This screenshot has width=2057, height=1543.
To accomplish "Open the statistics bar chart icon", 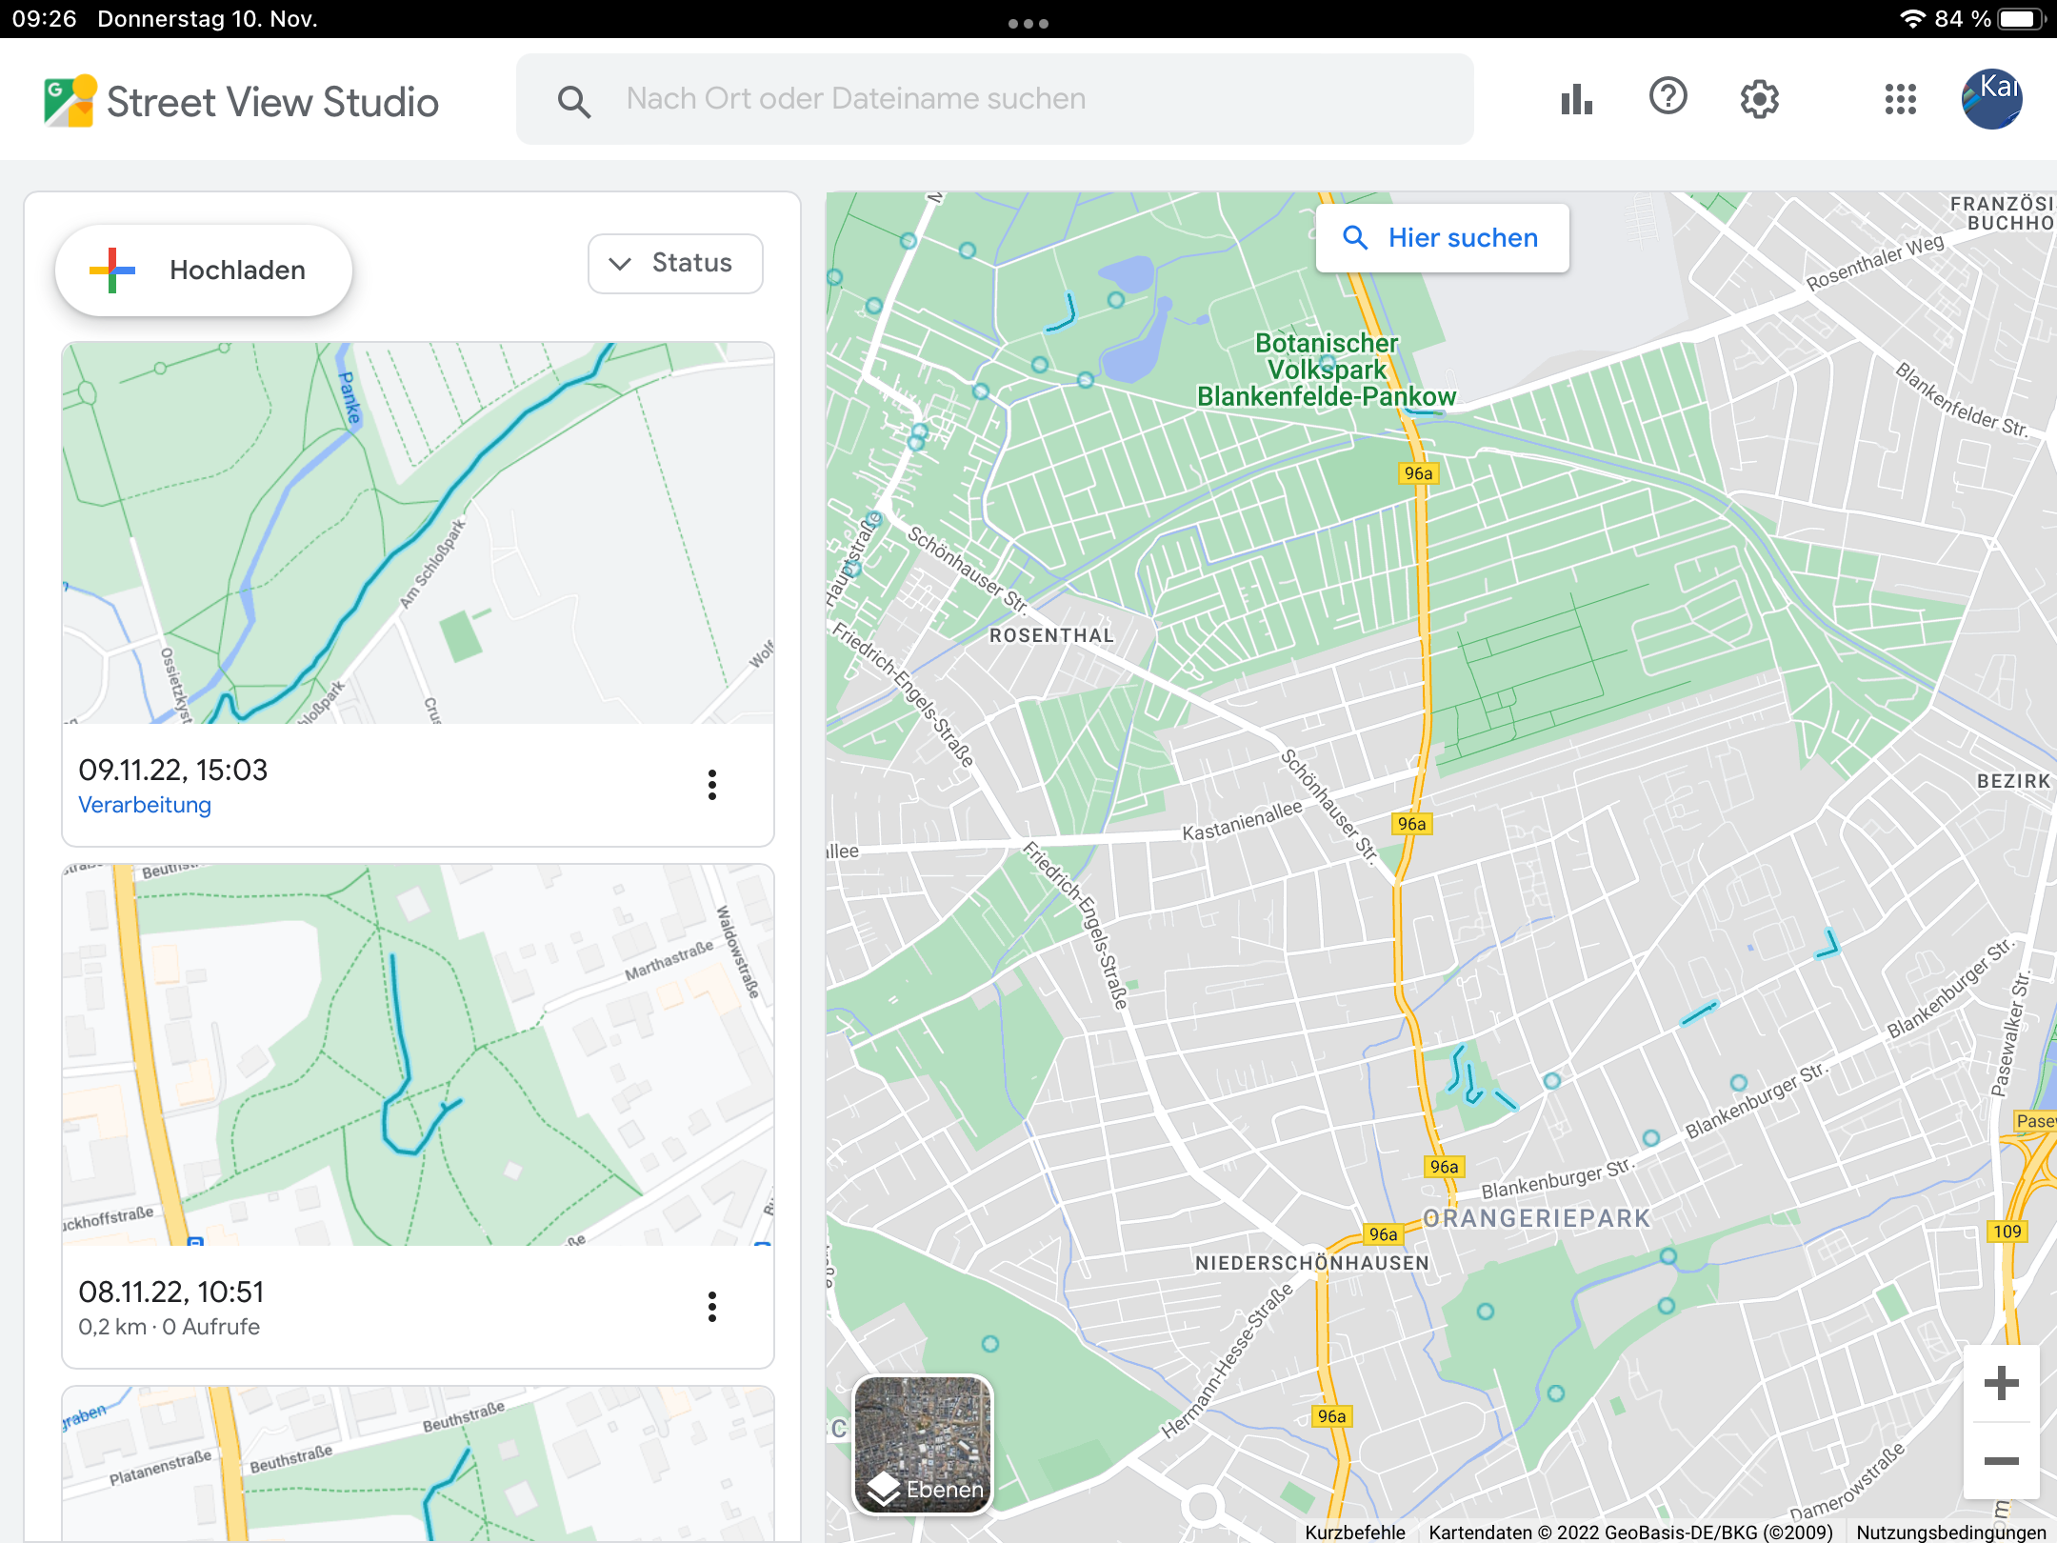I will (x=1577, y=99).
